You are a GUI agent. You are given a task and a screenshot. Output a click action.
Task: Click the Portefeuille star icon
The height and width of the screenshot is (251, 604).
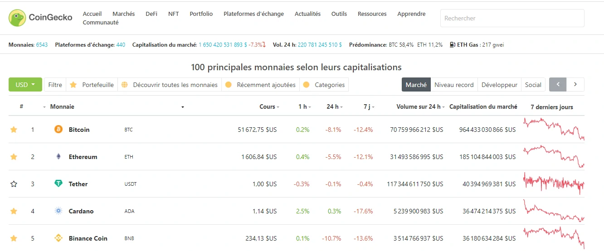coord(73,85)
